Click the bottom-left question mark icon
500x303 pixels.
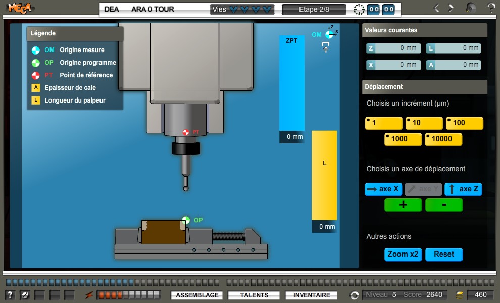coord(10,295)
